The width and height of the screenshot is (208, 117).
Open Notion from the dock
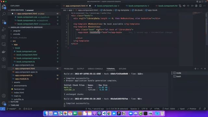point(124,113)
